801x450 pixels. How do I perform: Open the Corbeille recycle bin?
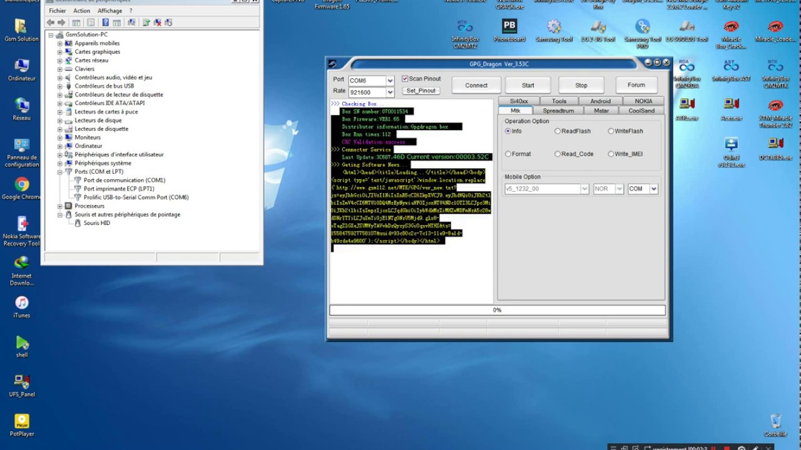pos(775,426)
